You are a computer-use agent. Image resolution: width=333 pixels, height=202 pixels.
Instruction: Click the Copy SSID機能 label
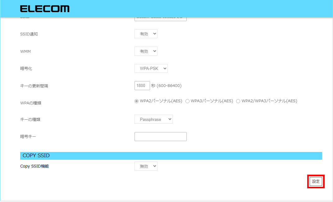[34, 166]
